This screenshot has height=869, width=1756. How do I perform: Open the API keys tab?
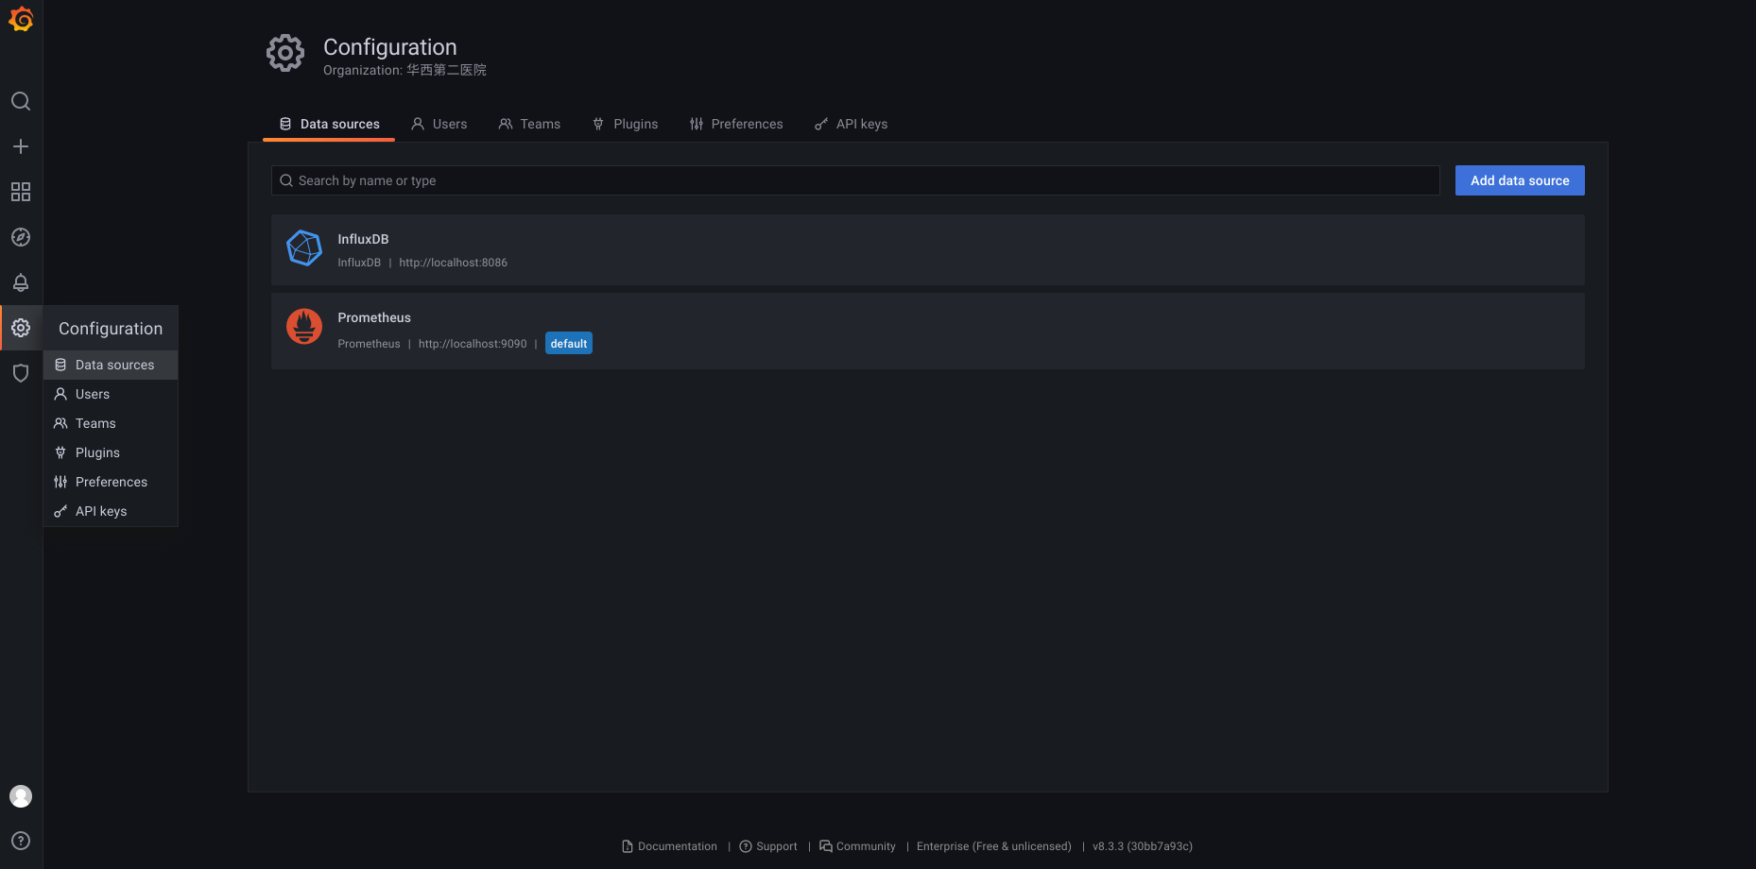(851, 124)
